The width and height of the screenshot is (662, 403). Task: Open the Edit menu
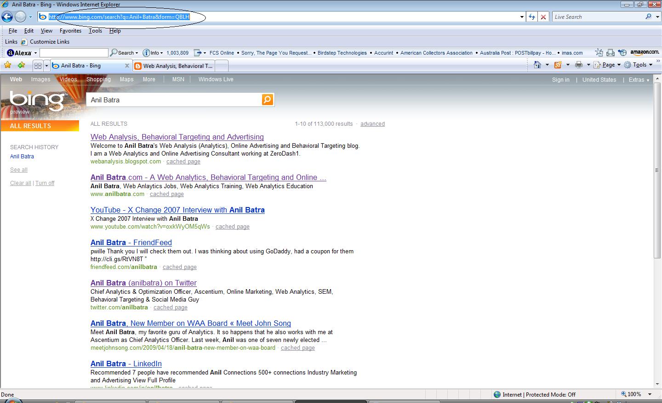(29, 31)
